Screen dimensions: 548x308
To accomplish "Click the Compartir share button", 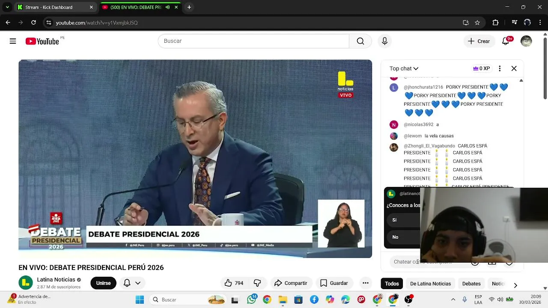I will point(291,283).
